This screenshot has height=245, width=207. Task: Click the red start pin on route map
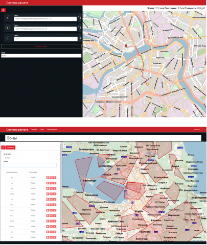[126, 46]
